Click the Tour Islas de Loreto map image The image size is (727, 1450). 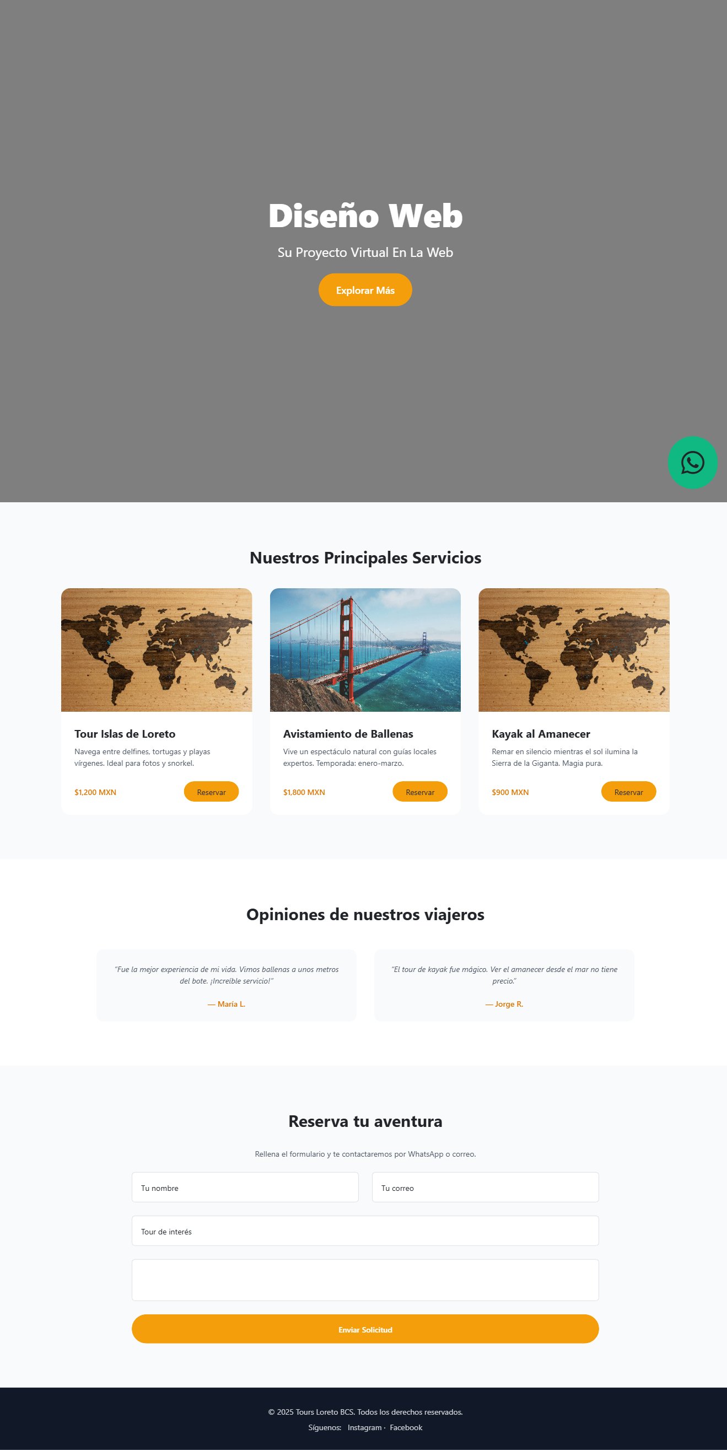tap(157, 649)
